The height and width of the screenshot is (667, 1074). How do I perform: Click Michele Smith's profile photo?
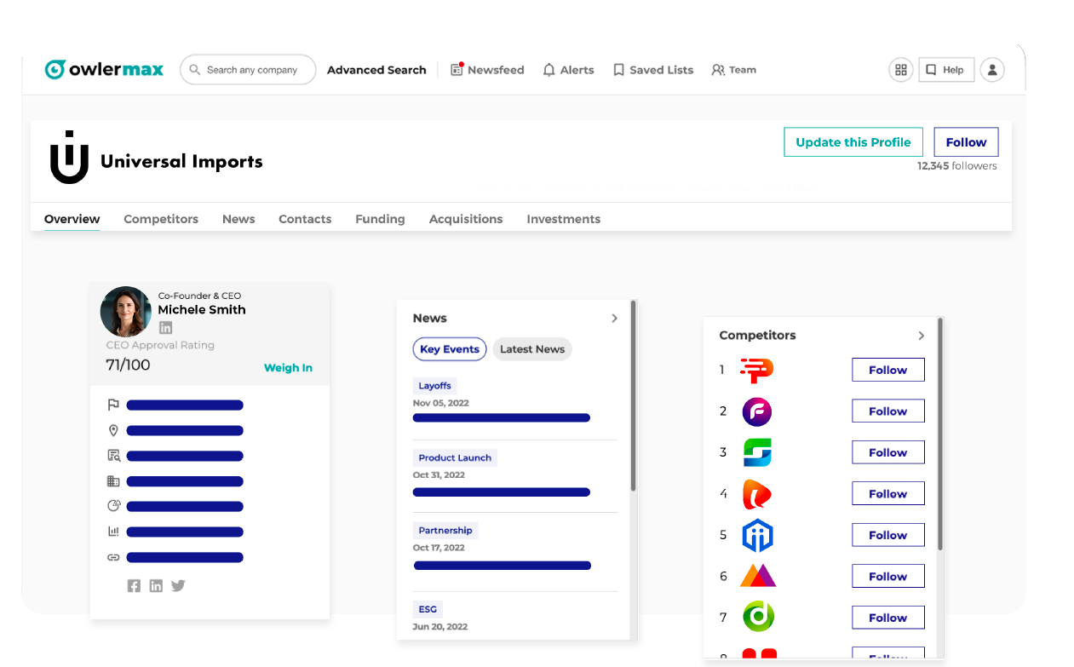click(x=126, y=312)
